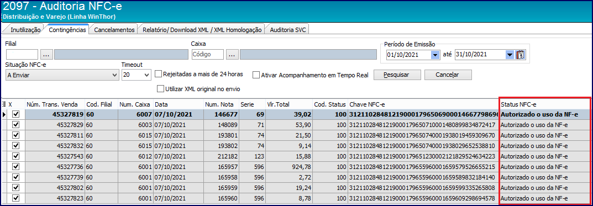This screenshot has width=593, height=206.
Task: Uncheck the row for transaction 45327802
Action: [16, 187]
